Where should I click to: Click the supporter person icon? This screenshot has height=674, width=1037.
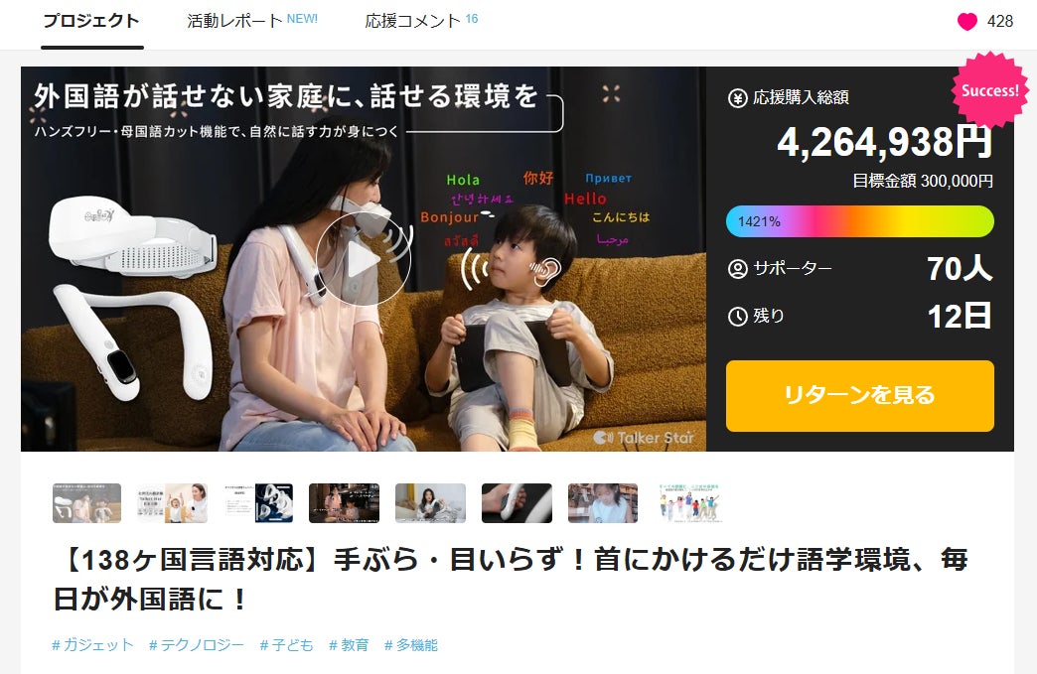pyautogui.click(x=737, y=269)
